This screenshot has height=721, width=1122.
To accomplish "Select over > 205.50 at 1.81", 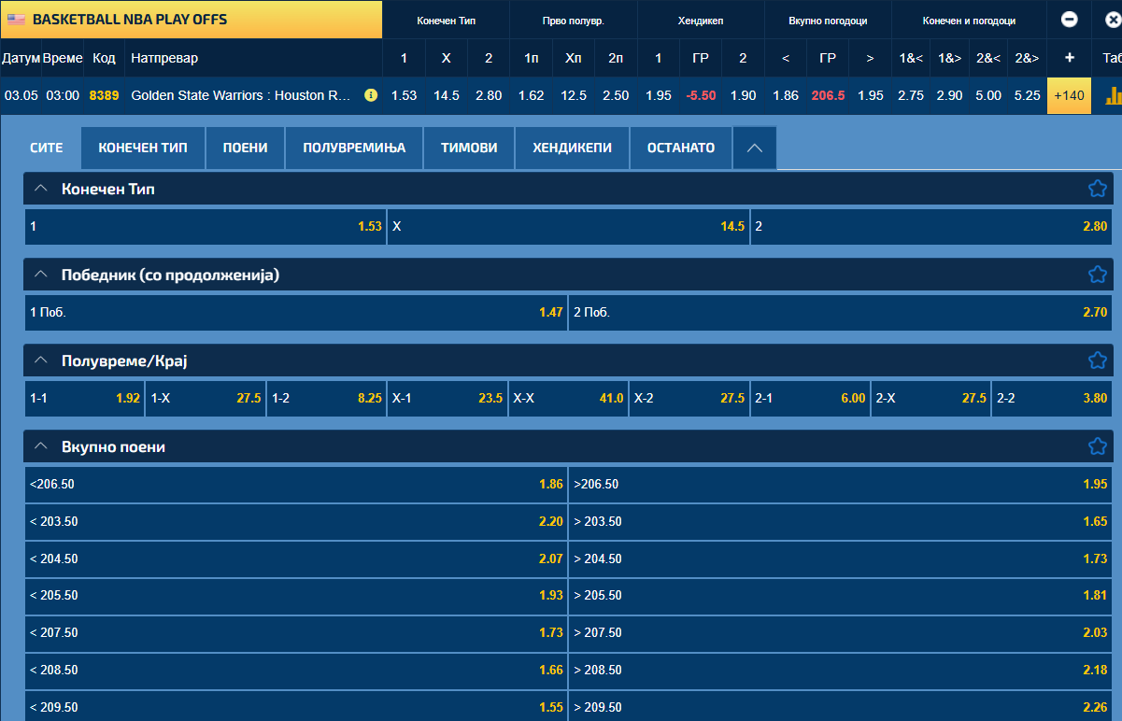I will pyautogui.click(x=841, y=596).
